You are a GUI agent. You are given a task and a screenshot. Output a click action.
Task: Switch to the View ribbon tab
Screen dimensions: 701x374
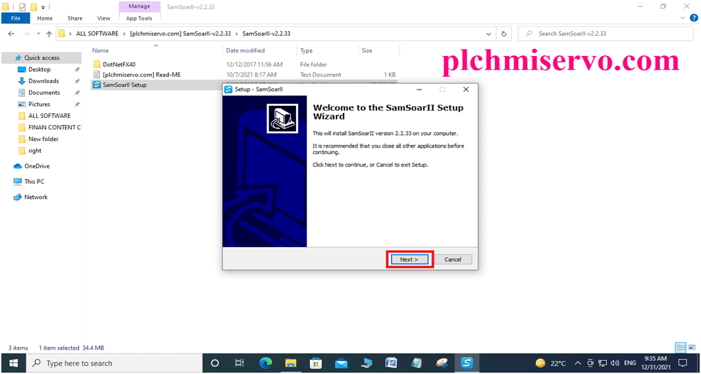pyautogui.click(x=103, y=18)
